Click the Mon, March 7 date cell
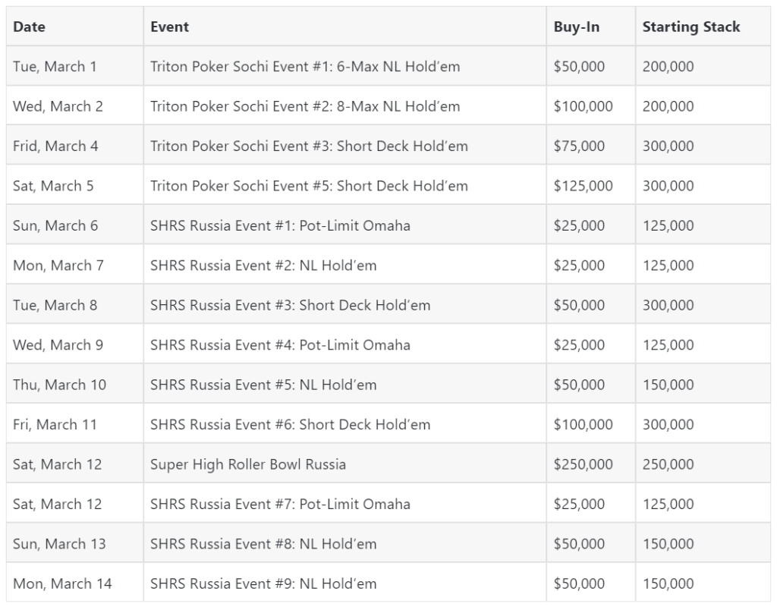This screenshot has width=777, height=610. pyautogui.click(x=75, y=266)
